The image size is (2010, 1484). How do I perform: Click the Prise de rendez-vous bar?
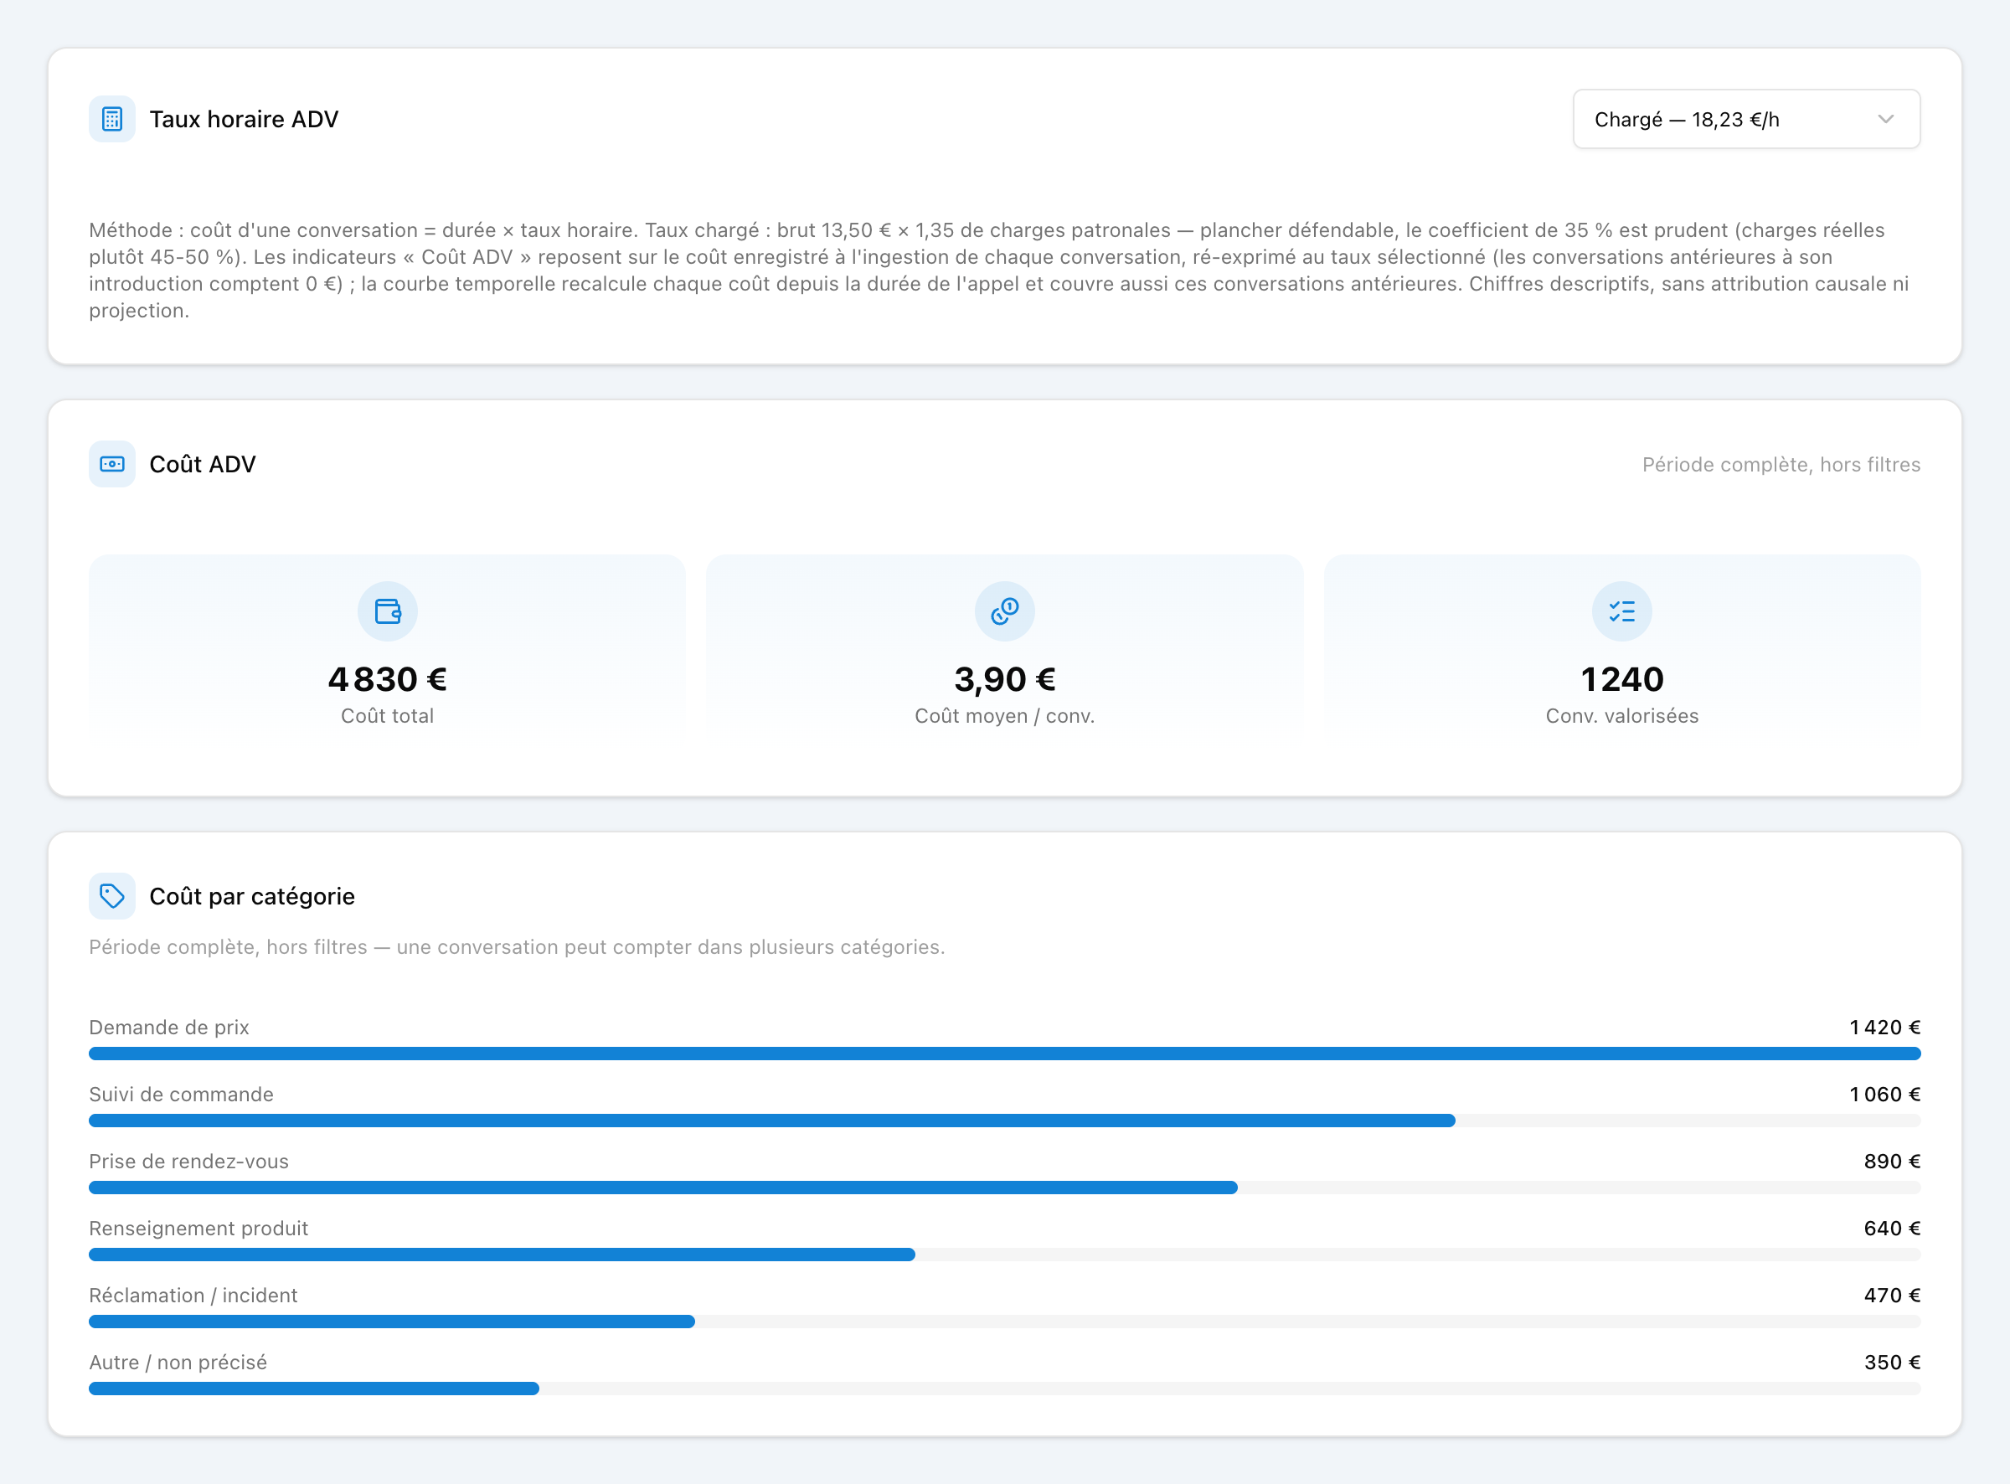1004,1188
